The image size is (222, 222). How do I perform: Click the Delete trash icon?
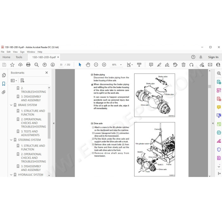[184, 65]
